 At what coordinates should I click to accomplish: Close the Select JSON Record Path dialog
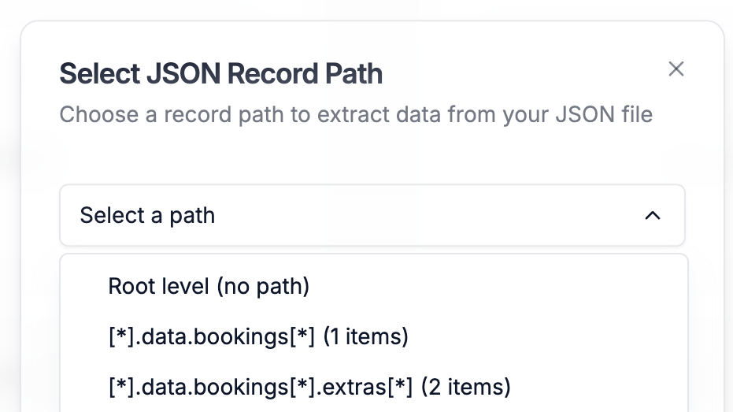click(x=676, y=69)
